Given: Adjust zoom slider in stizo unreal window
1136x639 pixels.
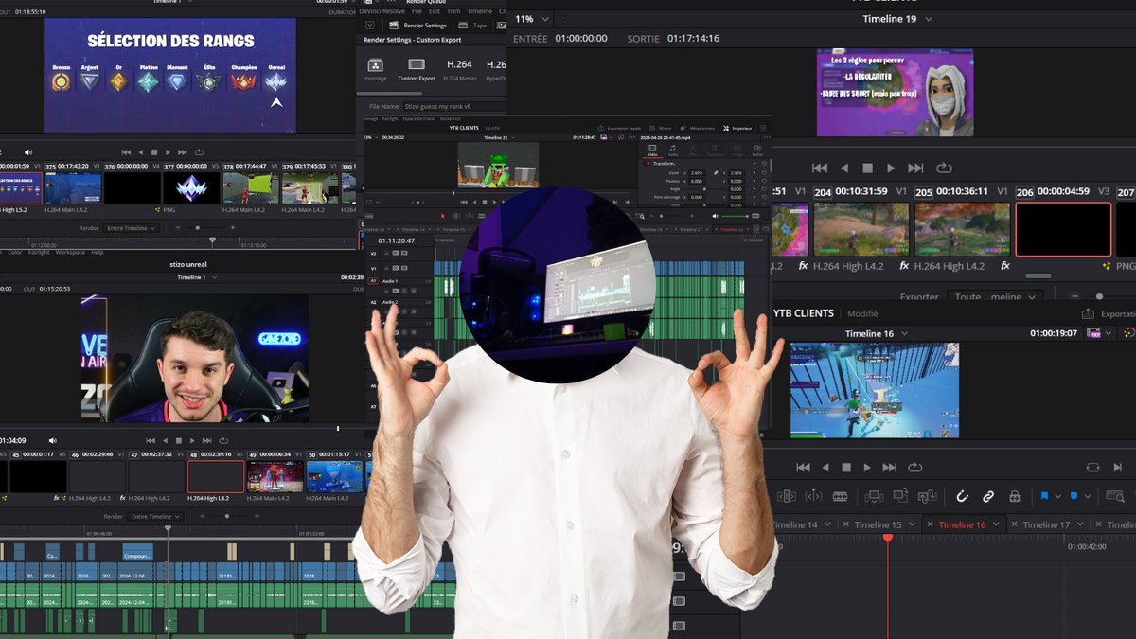Looking at the screenshot, I should point(225,517).
